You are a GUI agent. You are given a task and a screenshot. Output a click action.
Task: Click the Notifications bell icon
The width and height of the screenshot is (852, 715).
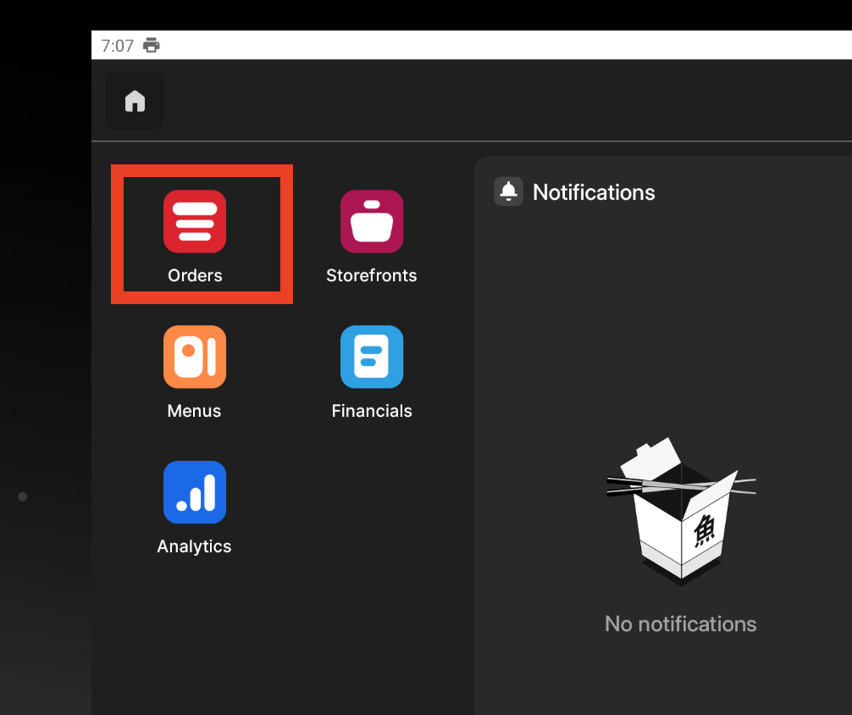[509, 192]
